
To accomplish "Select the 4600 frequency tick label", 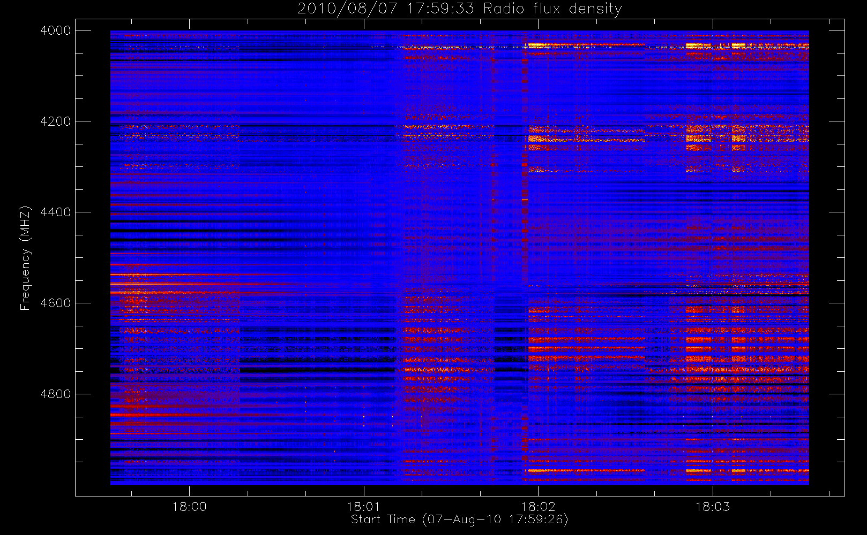I will pos(56,303).
